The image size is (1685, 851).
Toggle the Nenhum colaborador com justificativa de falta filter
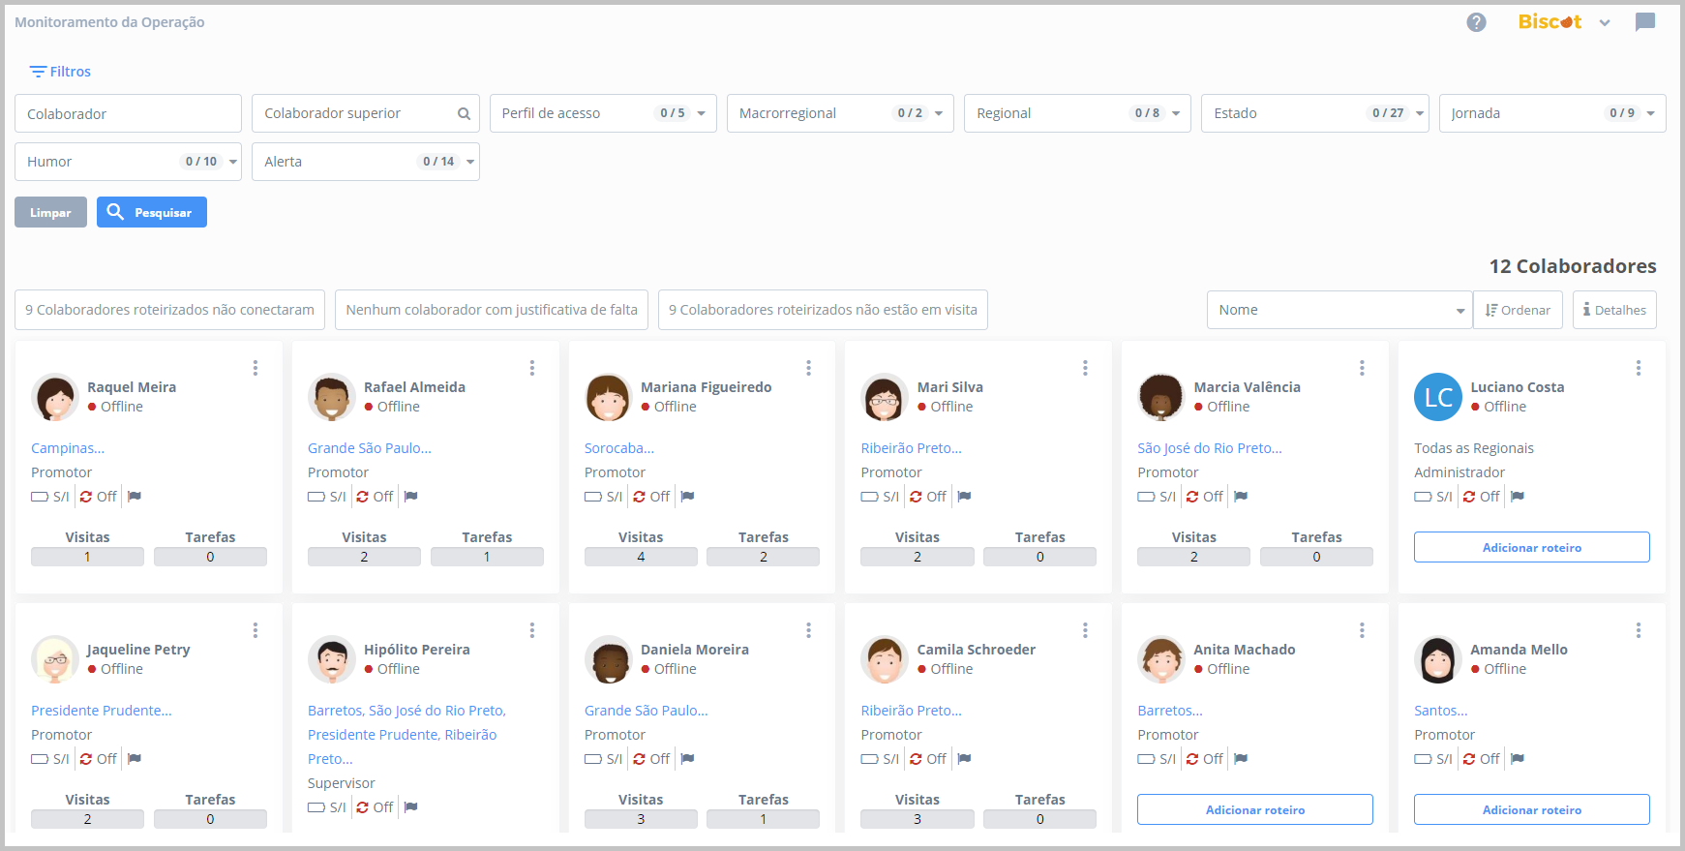pyautogui.click(x=491, y=310)
